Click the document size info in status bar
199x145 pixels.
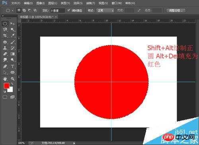click(x=53, y=143)
